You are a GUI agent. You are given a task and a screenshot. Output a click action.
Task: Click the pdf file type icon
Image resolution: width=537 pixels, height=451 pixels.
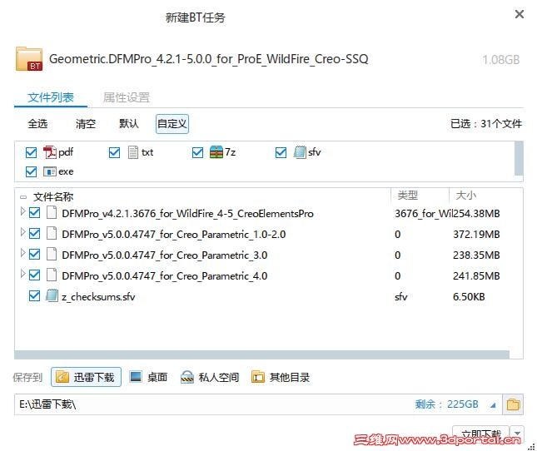[x=50, y=152]
